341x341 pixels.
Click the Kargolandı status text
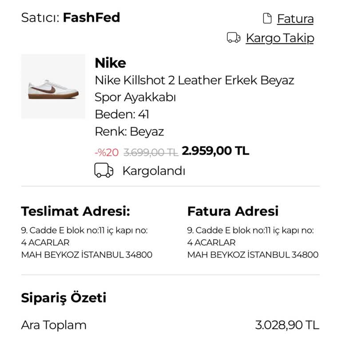pos(154,170)
